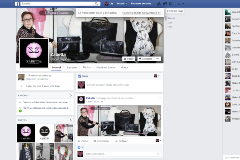Image resolution: width=240 pixels, height=160 pixels.
Task: Like the page with the J'aime button
Action: 128,59
